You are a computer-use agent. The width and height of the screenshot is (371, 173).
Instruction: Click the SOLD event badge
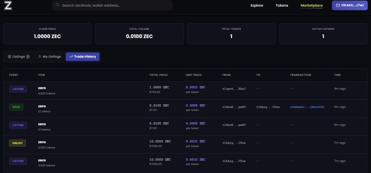[x=16, y=107]
